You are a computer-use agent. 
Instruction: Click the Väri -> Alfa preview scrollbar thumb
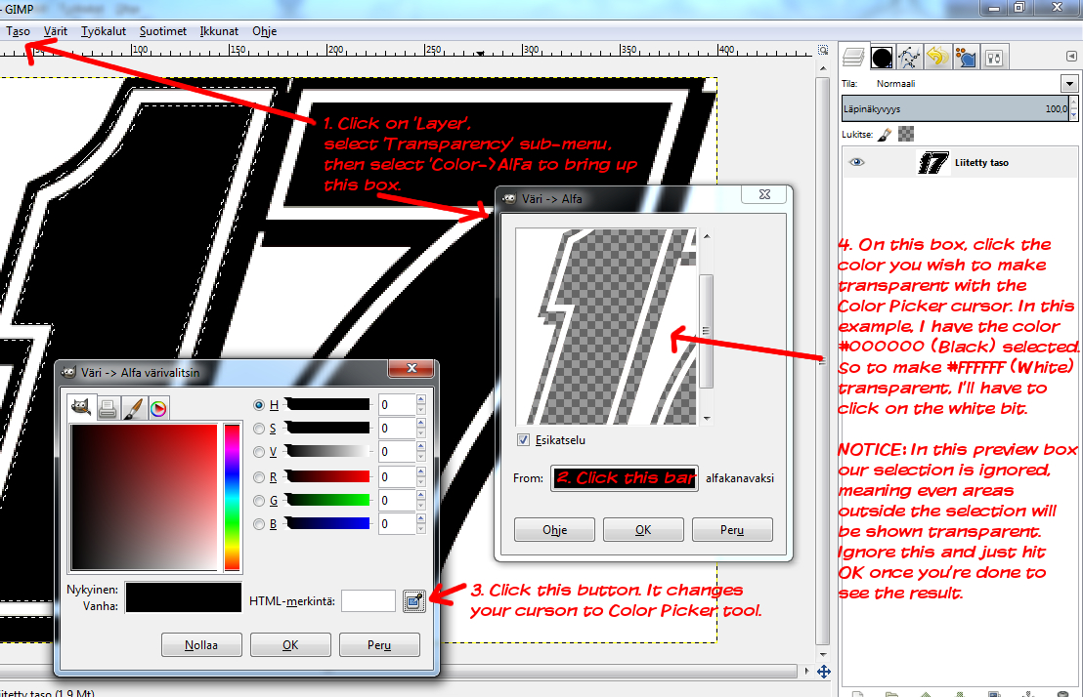pos(706,331)
